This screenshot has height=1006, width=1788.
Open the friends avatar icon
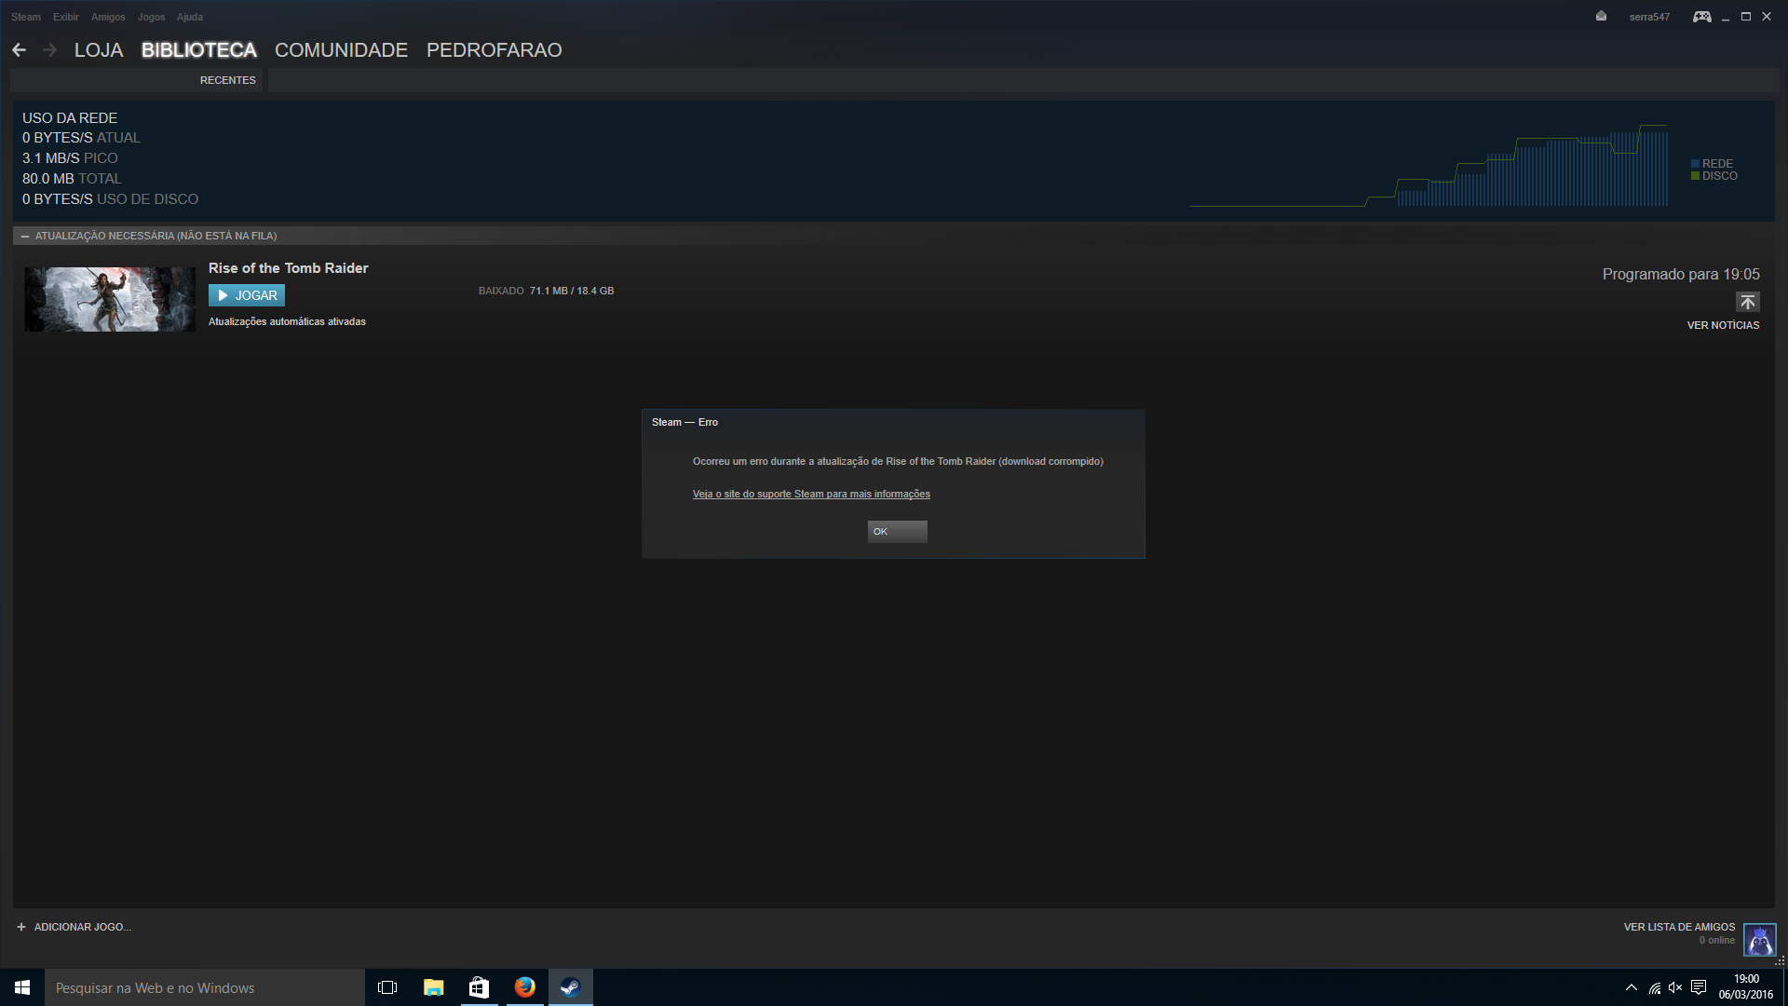(1759, 940)
